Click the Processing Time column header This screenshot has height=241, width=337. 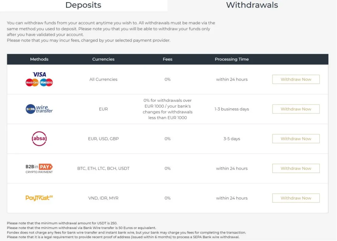[232, 59]
